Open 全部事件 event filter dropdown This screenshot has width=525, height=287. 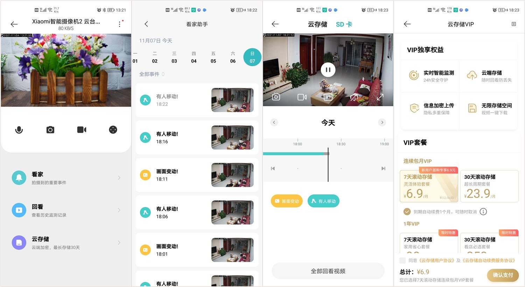[152, 74]
